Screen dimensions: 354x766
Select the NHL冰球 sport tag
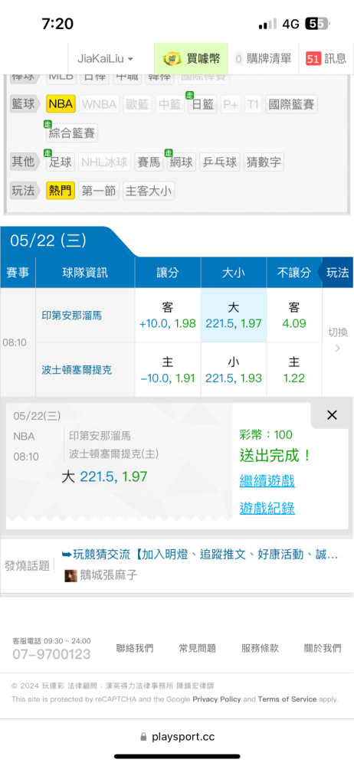[105, 162]
